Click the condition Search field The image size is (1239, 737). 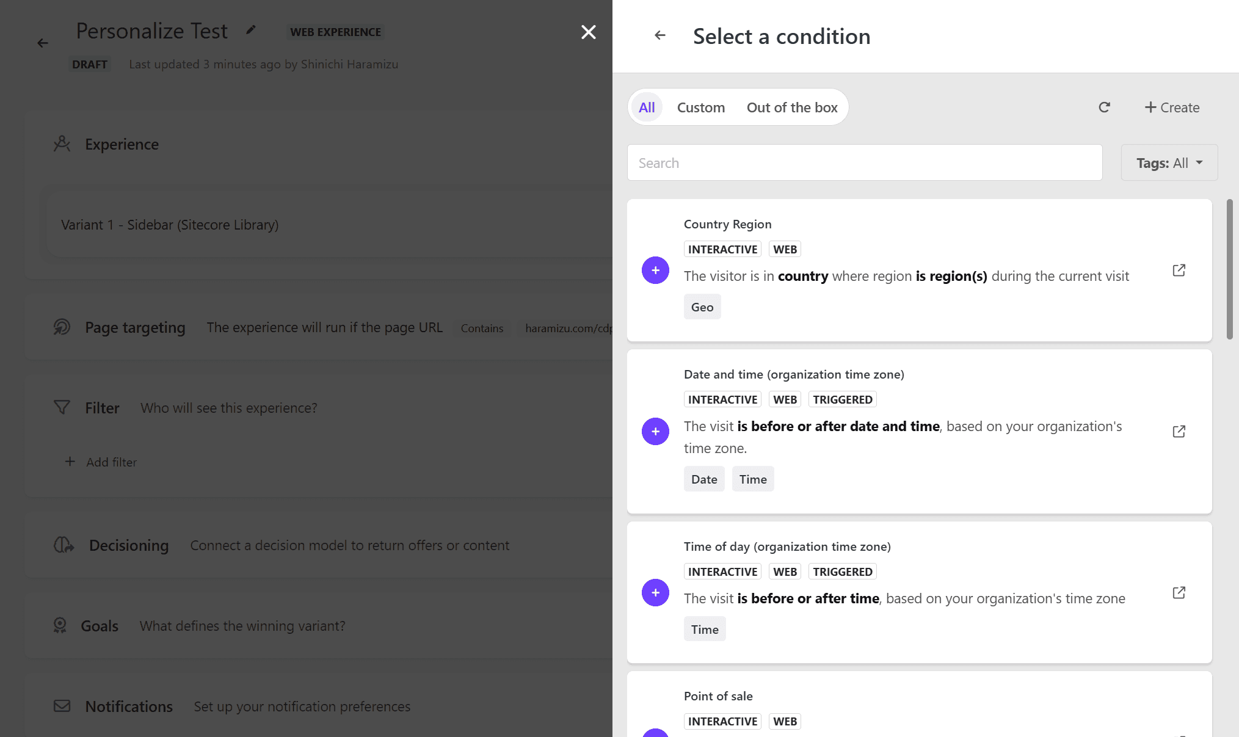coord(864,163)
